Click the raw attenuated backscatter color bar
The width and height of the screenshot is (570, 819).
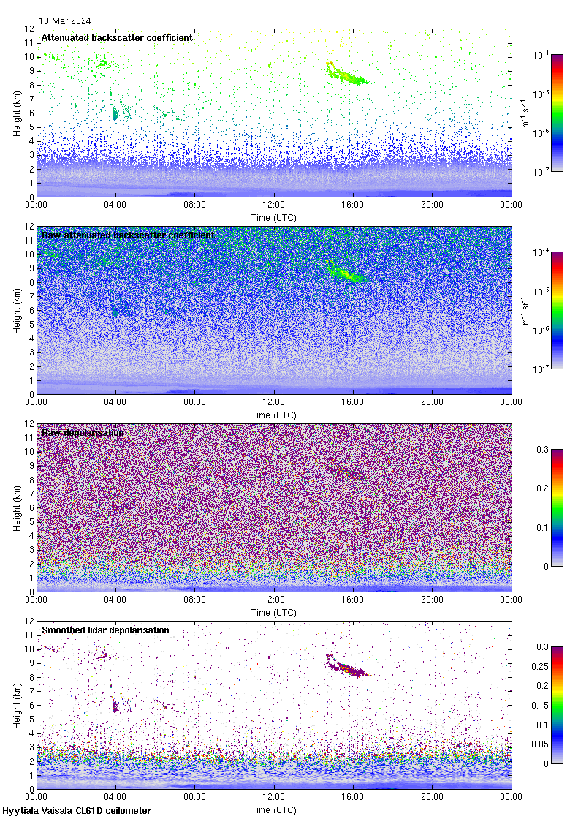pyautogui.click(x=557, y=310)
